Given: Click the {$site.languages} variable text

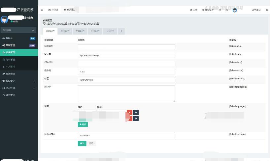Looking at the screenshot, I should tap(238, 106).
